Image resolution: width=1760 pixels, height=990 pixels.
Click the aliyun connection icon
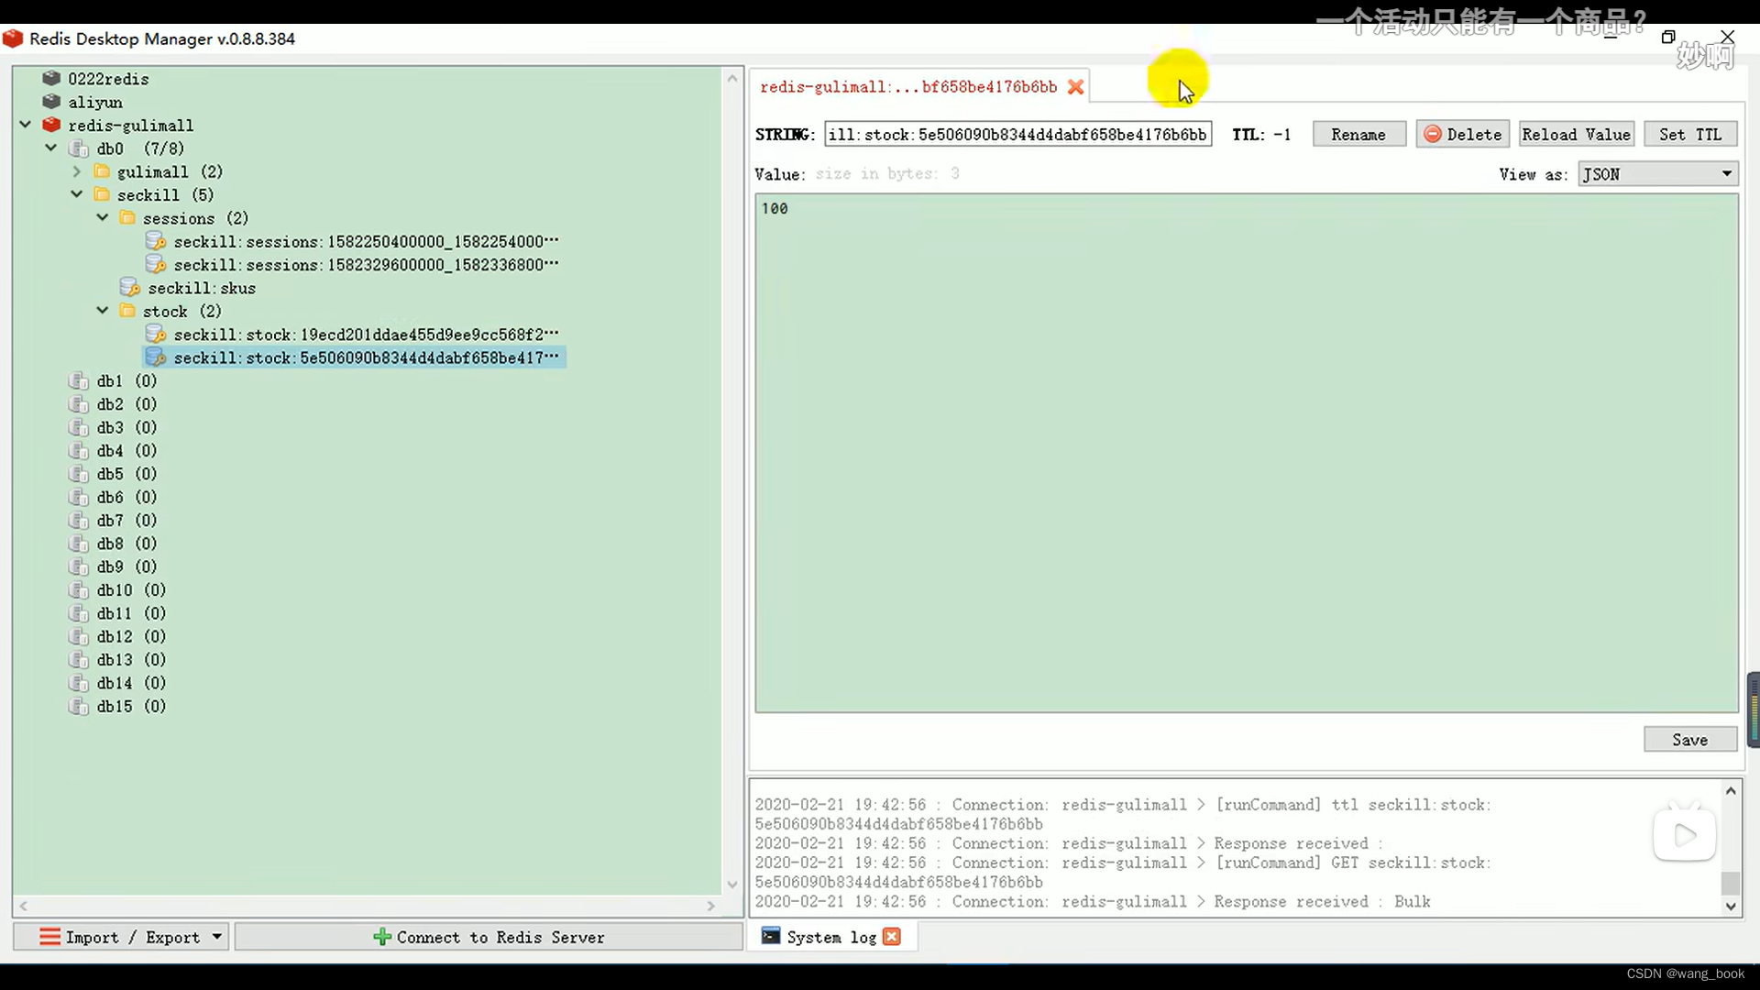pos(51,102)
